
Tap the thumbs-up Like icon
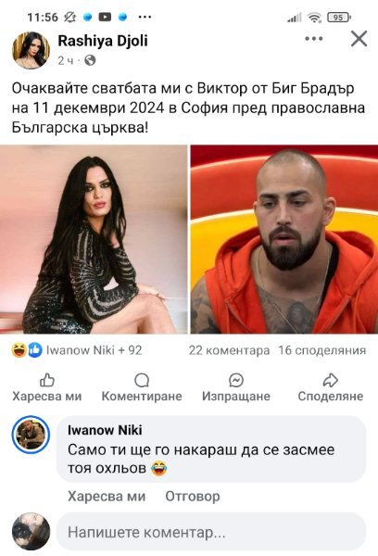coord(47,381)
